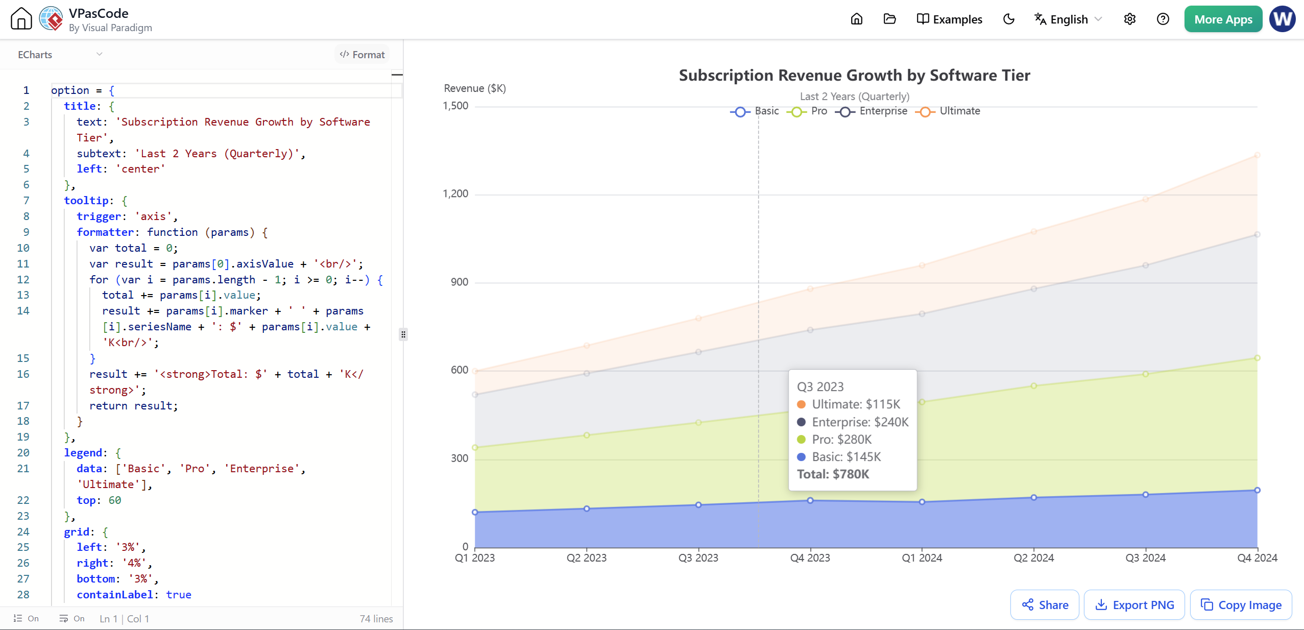Click the Export PNG button
The image size is (1304, 630).
[x=1134, y=605]
